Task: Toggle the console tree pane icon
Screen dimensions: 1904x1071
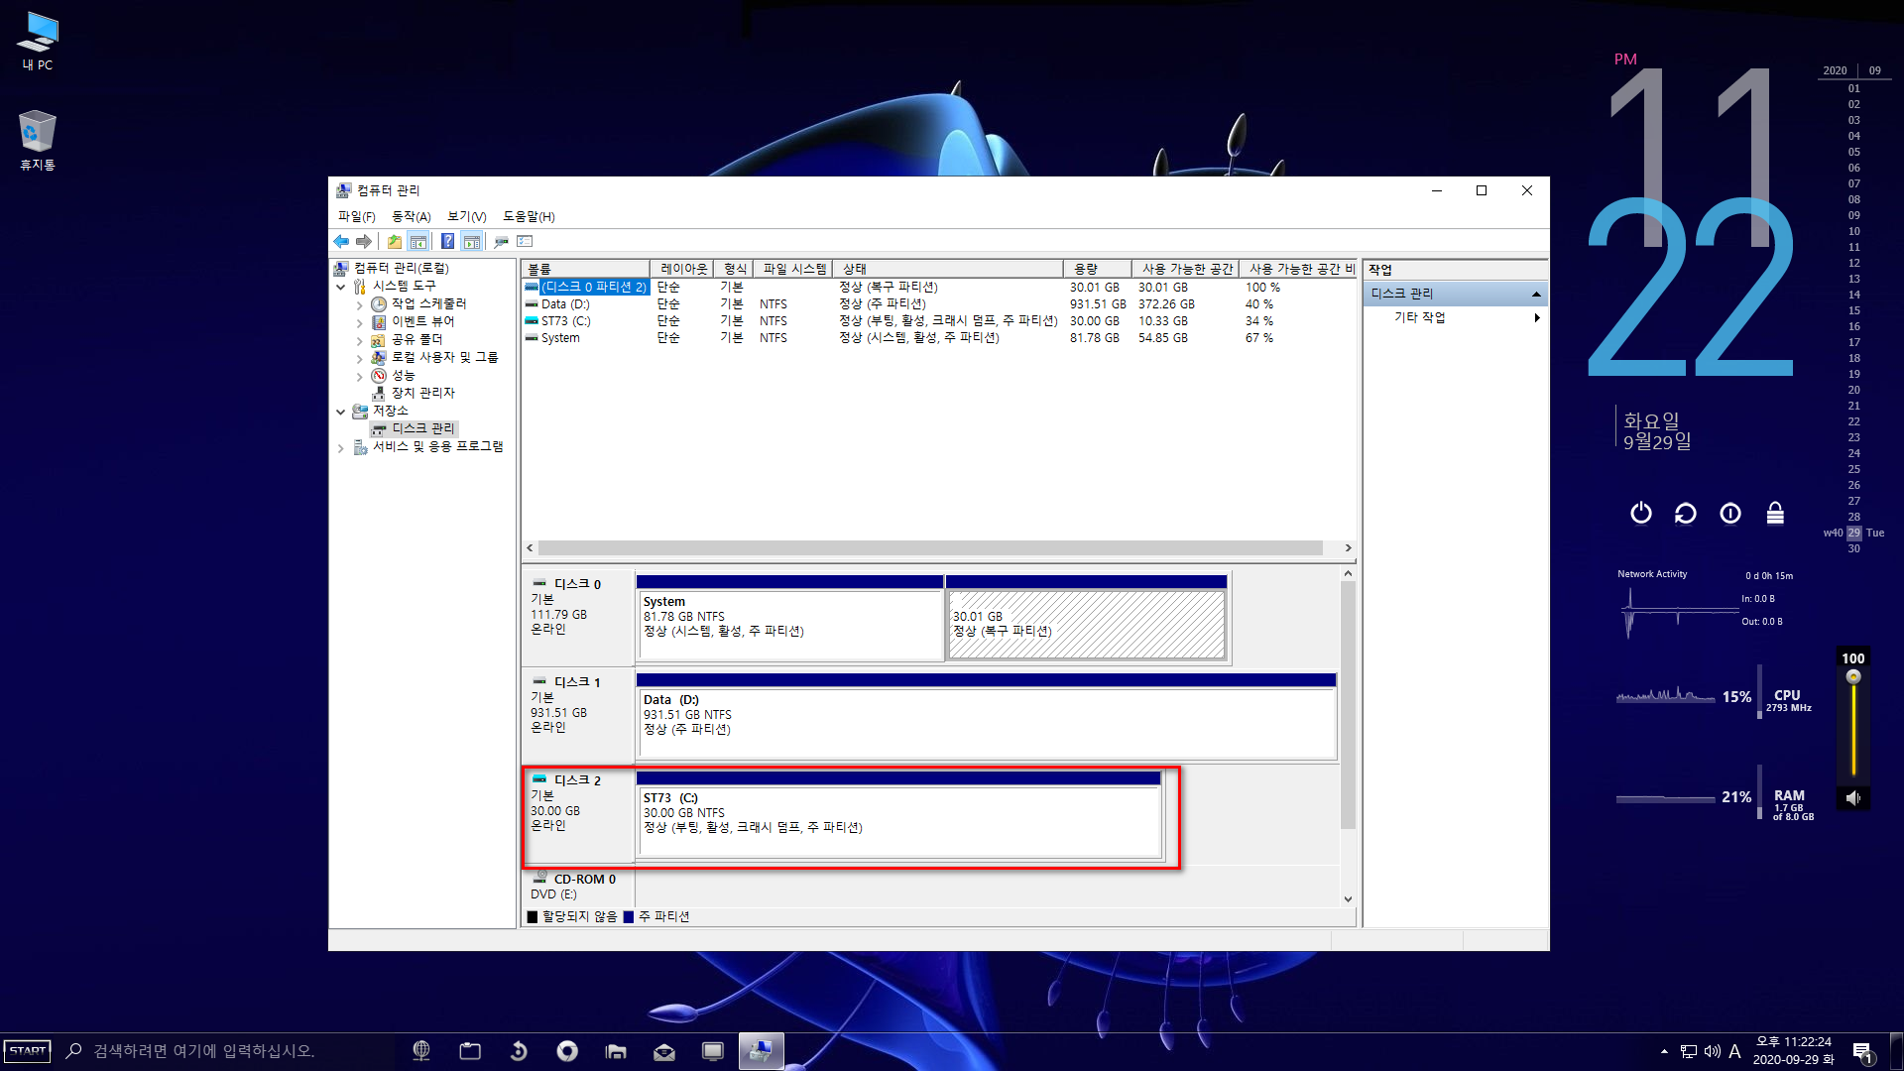Action: pos(418,241)
